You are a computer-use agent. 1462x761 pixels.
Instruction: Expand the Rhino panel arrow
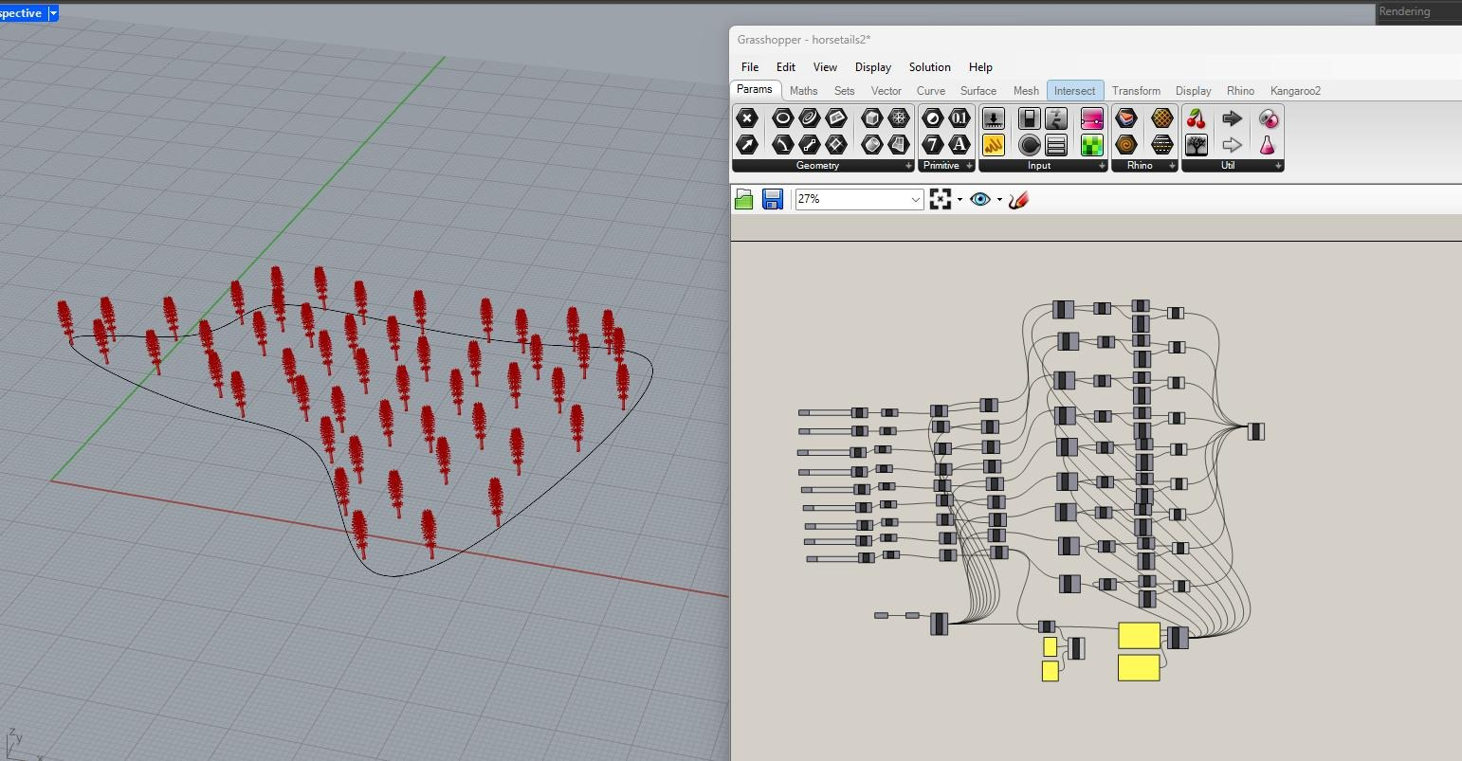coord(1172,166)
